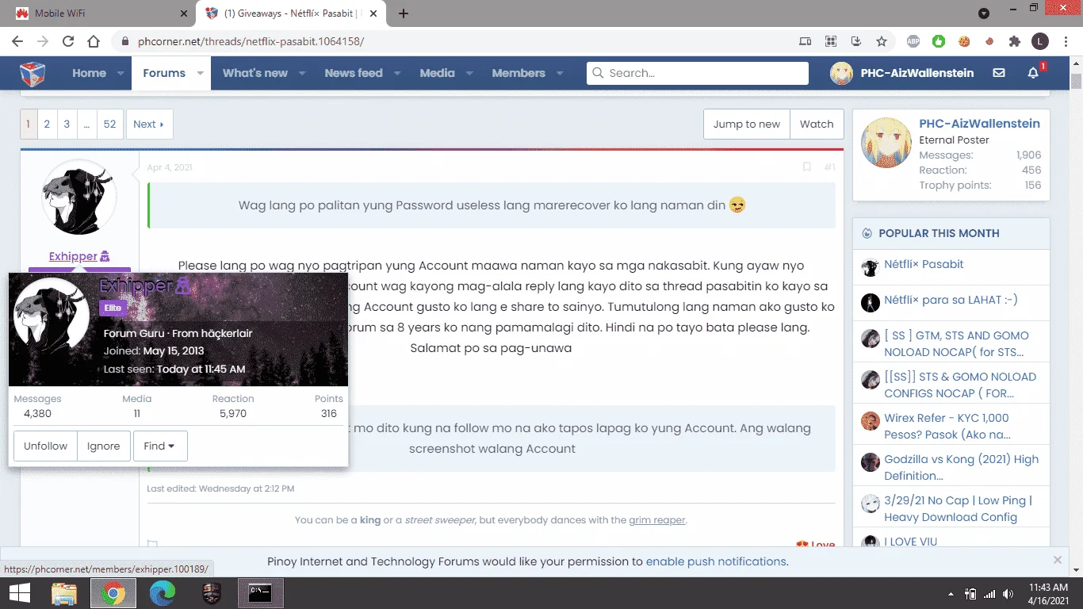Open the Chrome three-dot menu
Image resolution: width=1083 pixels, height=609 pixels.
pos(1065,41)
